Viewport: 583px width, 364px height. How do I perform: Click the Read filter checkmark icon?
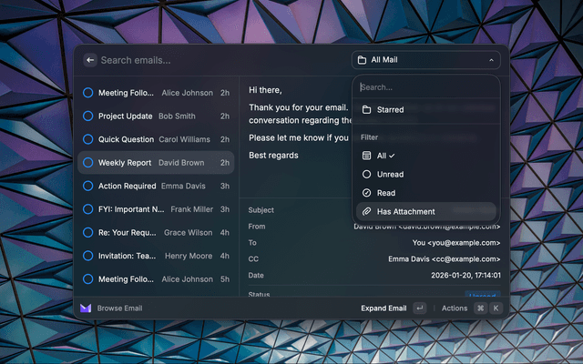(366, 193)
